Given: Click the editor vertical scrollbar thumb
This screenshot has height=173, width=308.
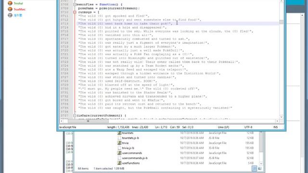Looking at the screenshot, I should tap(281, 22).
